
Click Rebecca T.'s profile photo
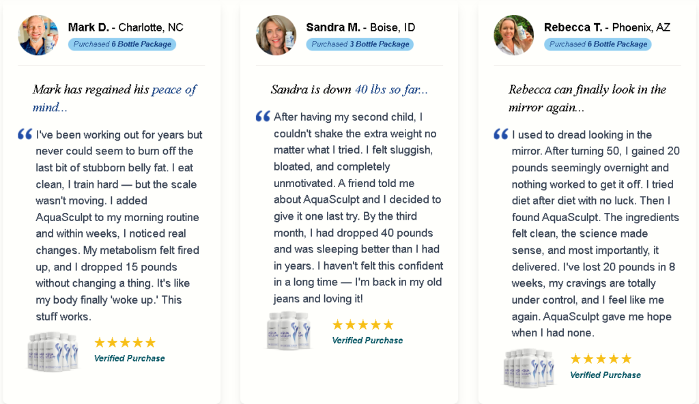click(514, 35)
